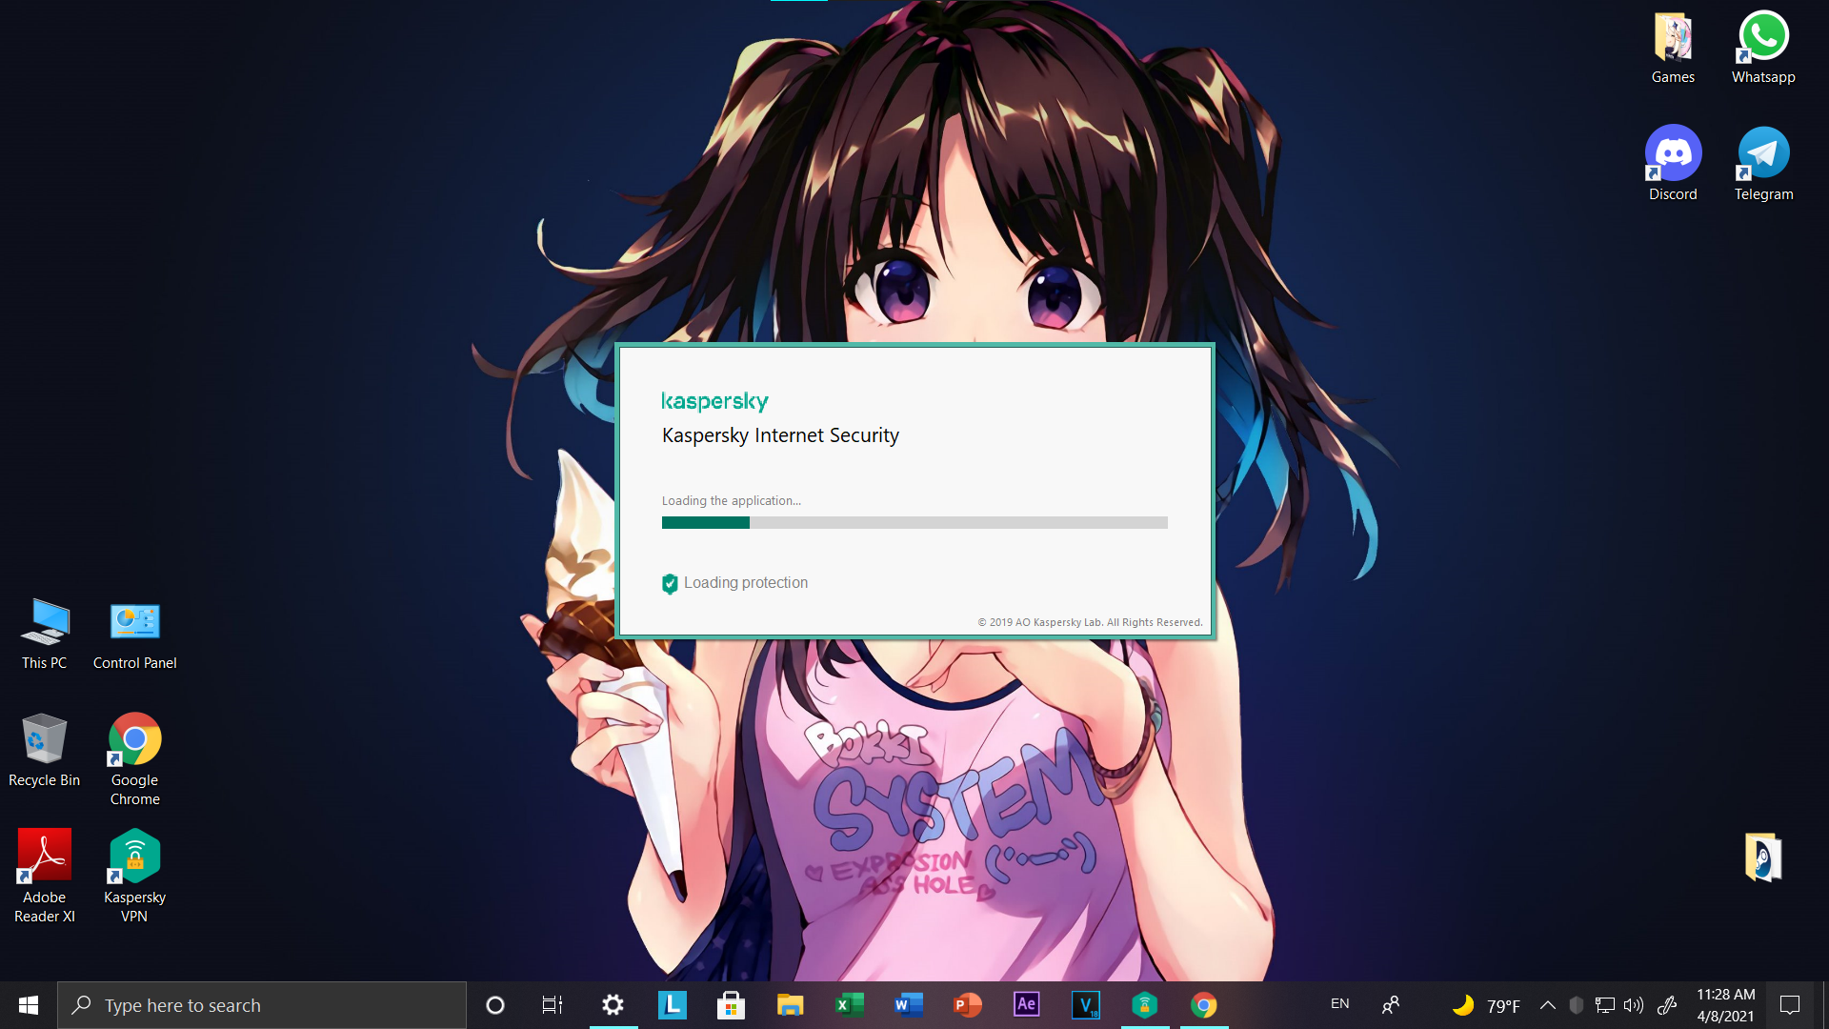The height and width of the screenshot is (1029, 1829).
Task: Open the Telegram desktop shortcut
Action: click(1763, 154)
